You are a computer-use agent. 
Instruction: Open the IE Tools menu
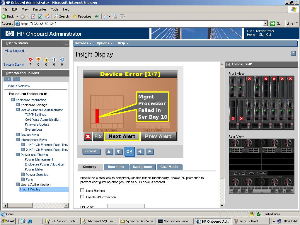54,9
